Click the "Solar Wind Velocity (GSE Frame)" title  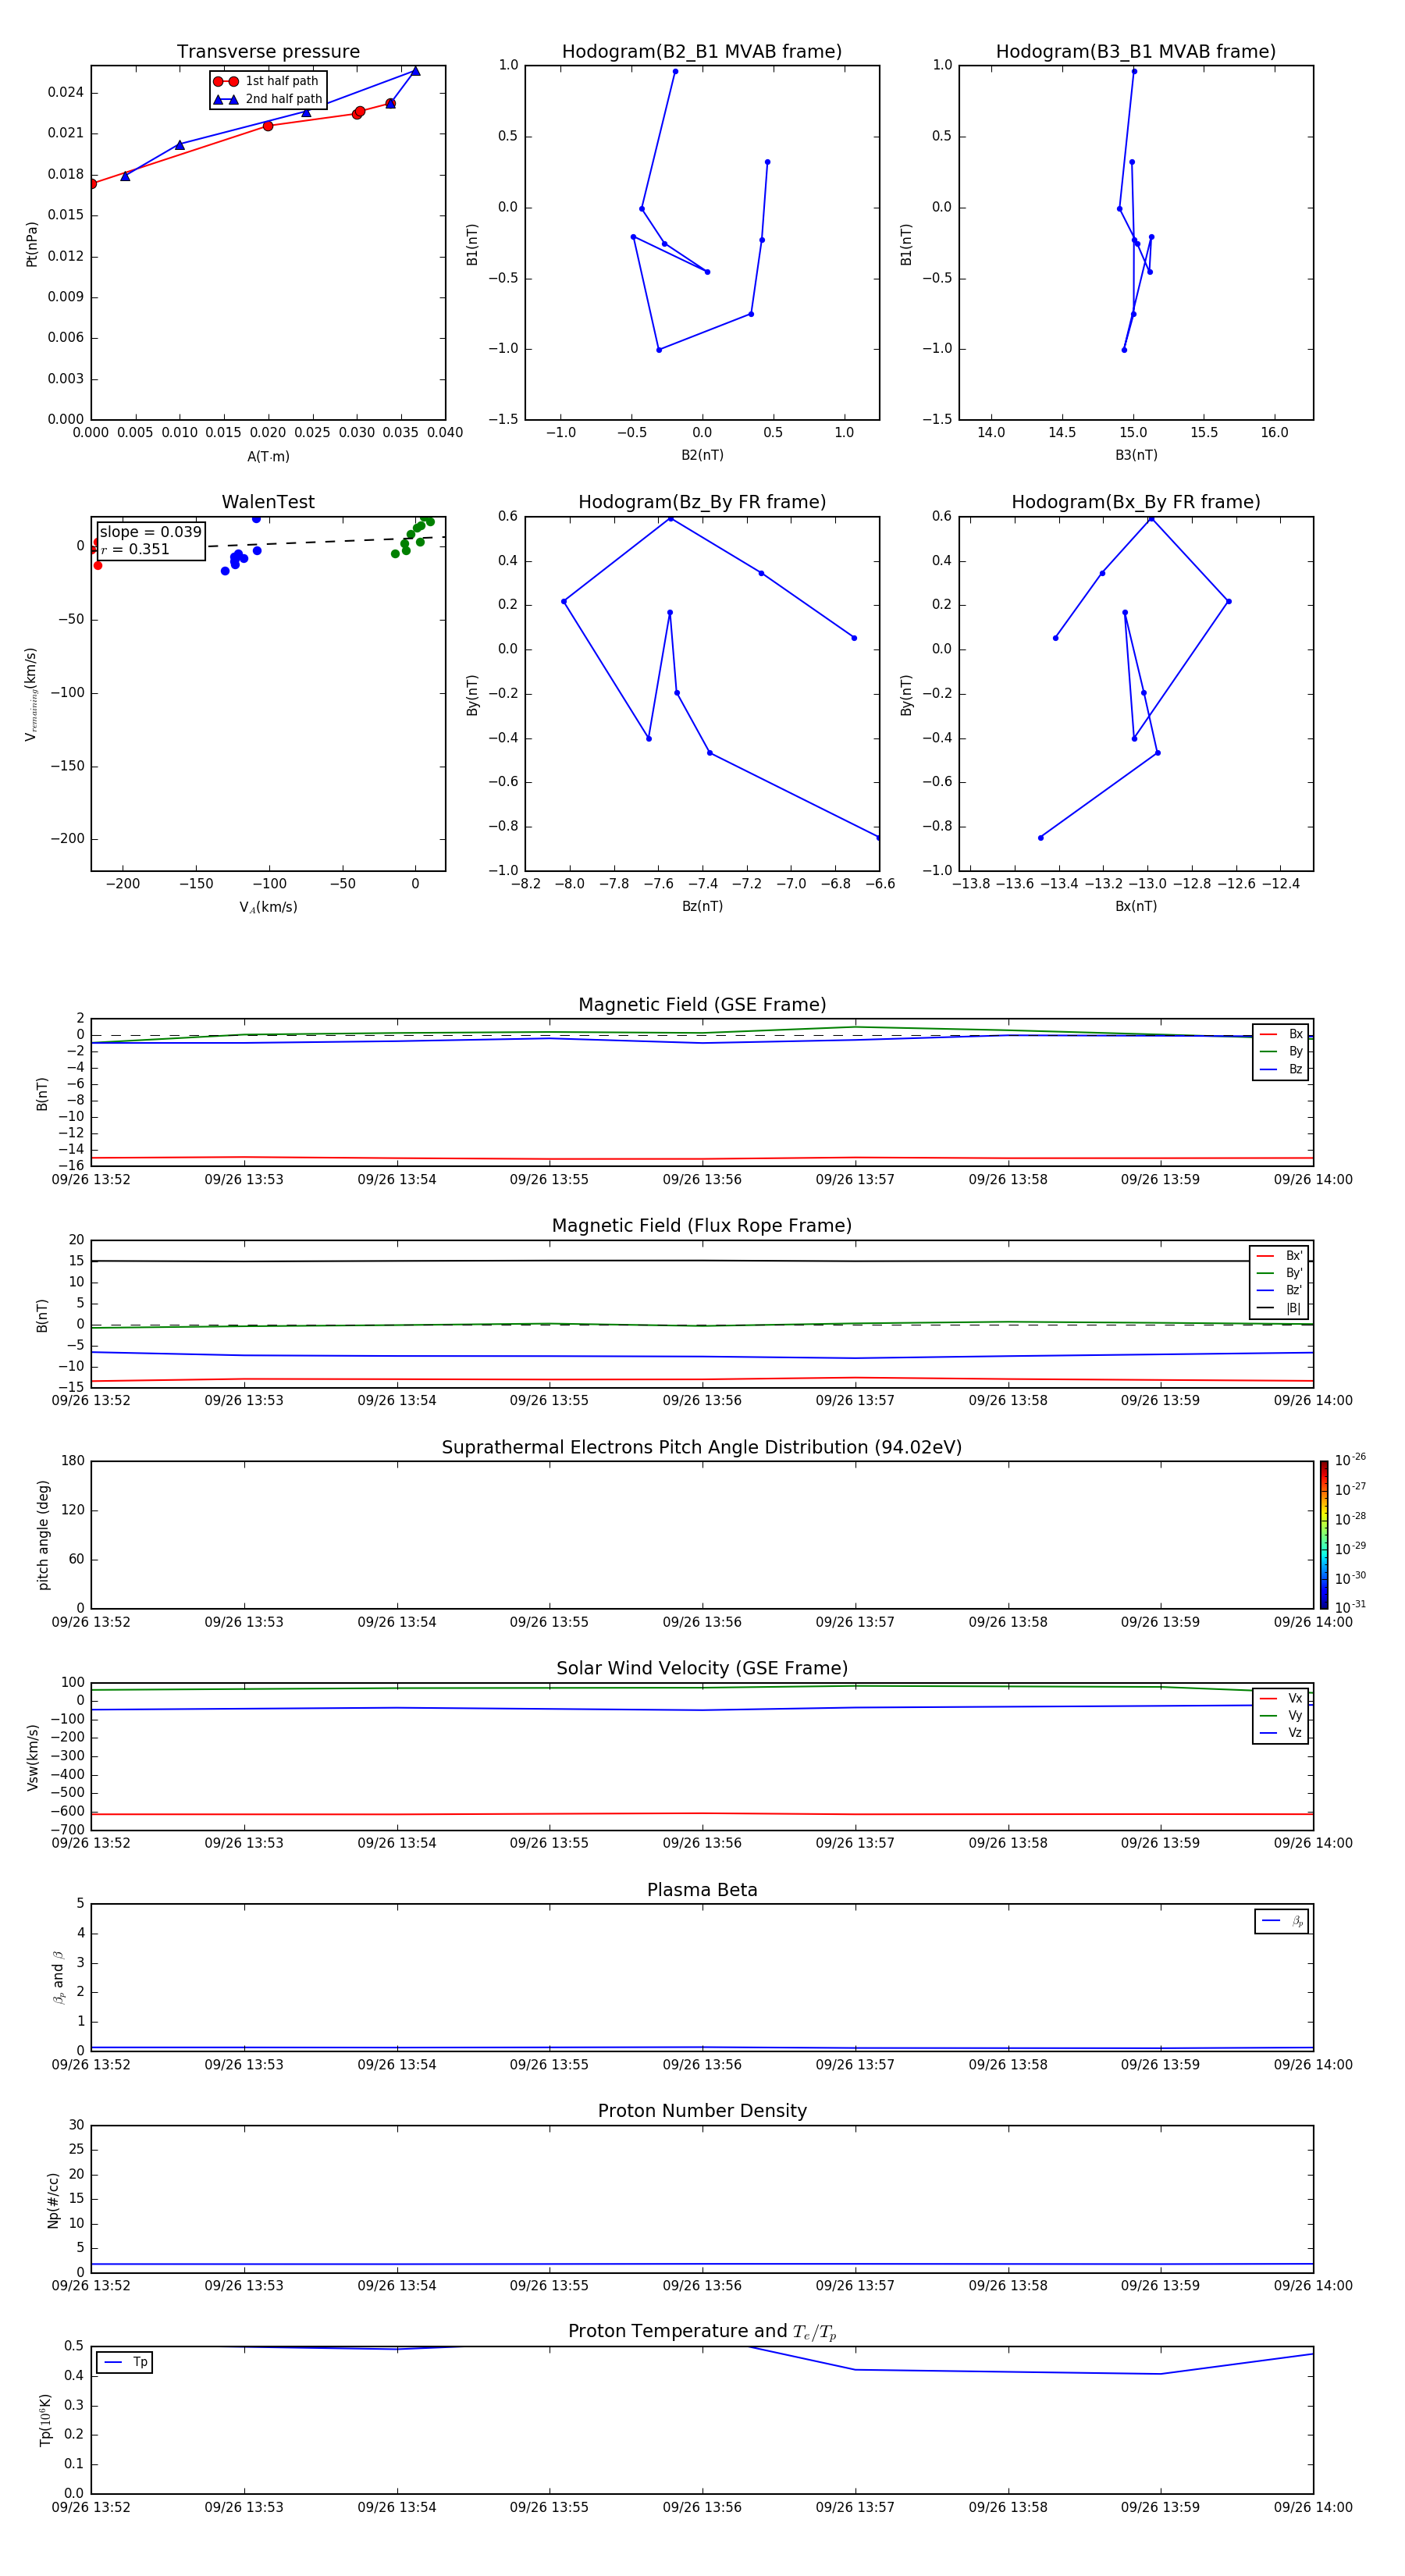[702, 1668]
